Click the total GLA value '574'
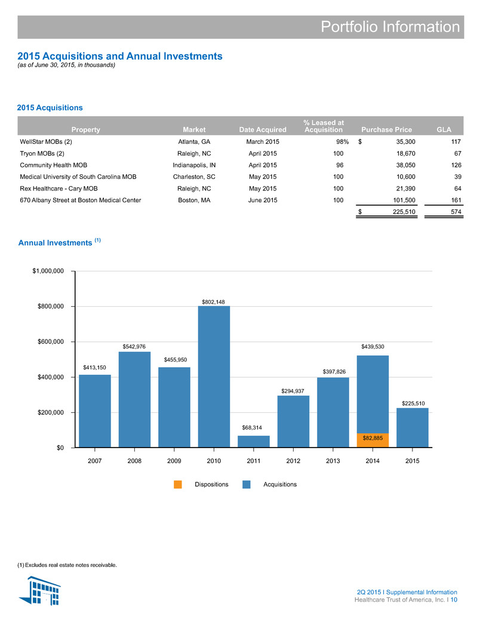This screenshot has height=617, width=477. coord(456,212)
